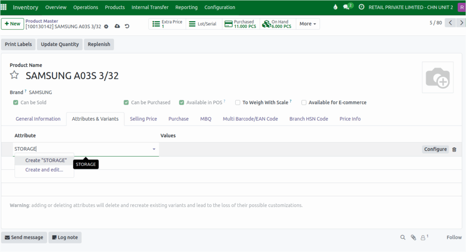Open the Configuration menu
The image size is (466, 252).
(x=220, y=7)
